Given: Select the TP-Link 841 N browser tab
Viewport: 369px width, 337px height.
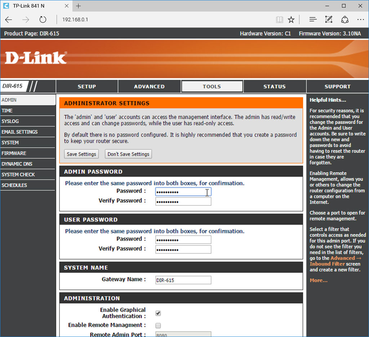Looking at the screenshot, I should 36,6.
